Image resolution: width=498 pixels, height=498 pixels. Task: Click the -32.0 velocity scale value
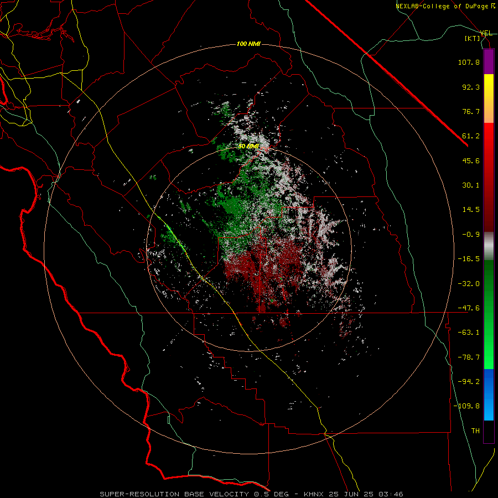pyautogui.click(x=469, y=284)
